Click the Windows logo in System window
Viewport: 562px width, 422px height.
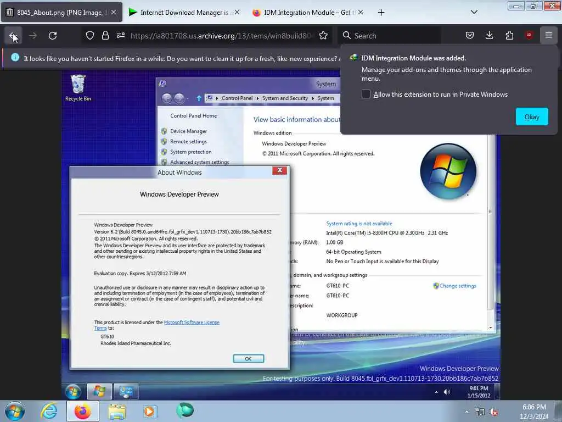[448, 171]
